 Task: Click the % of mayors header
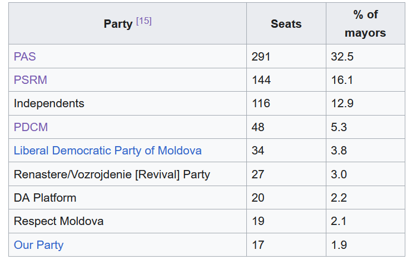click(x=365, y=24)
